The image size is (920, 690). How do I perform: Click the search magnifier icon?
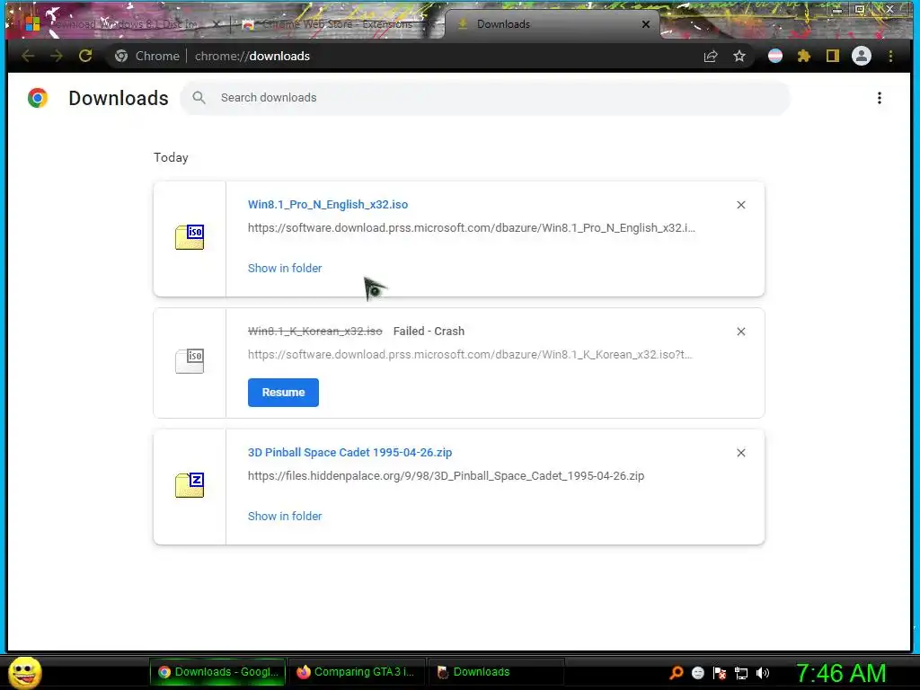coord(199,98)
